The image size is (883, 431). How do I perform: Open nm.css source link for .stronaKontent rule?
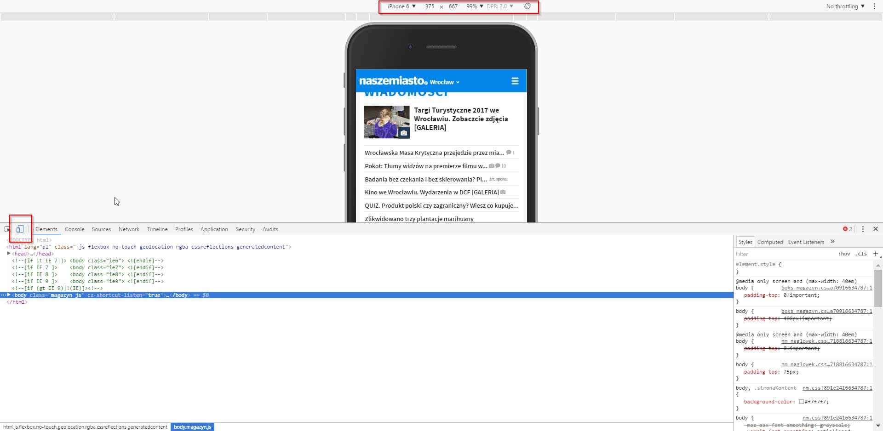[837, 388]
